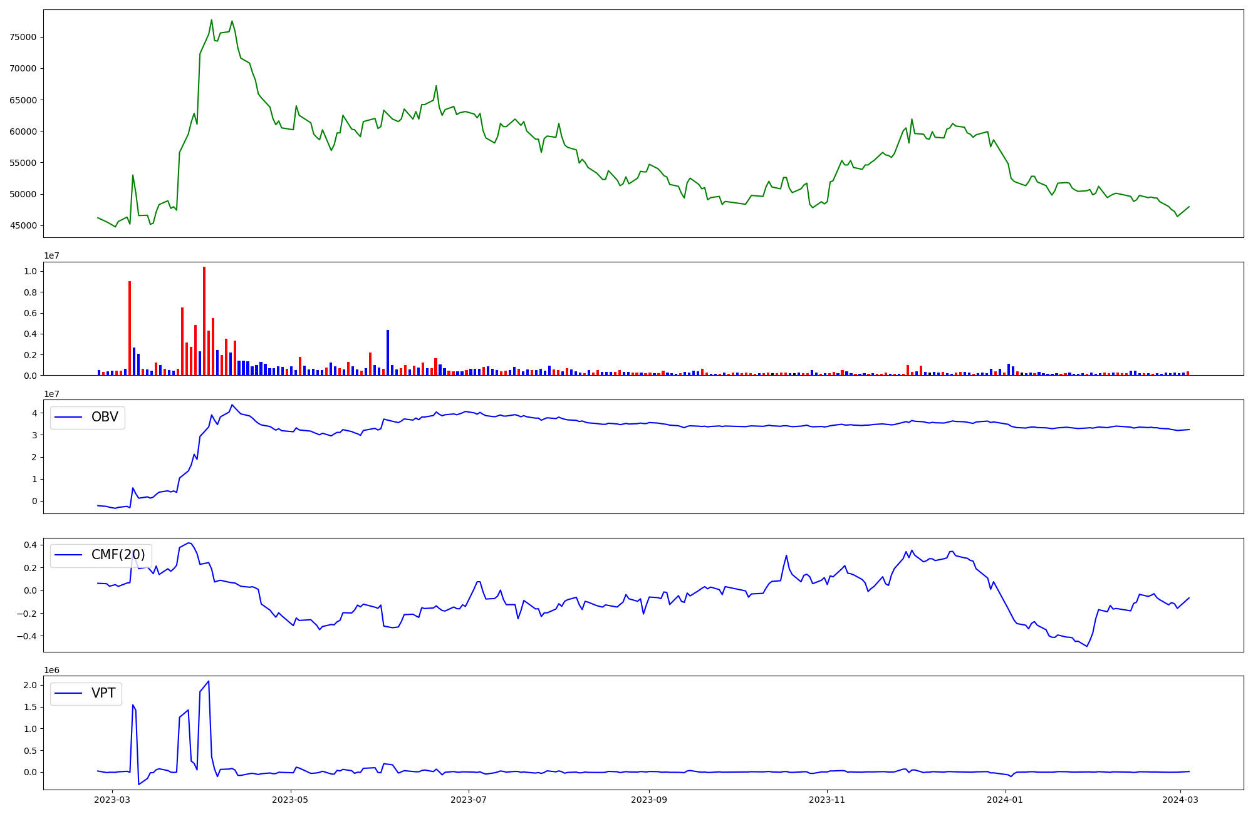Select the 2023-05 x-axis date label

tap(291, 800)
